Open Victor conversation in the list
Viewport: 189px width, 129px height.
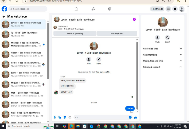point(23,54)
